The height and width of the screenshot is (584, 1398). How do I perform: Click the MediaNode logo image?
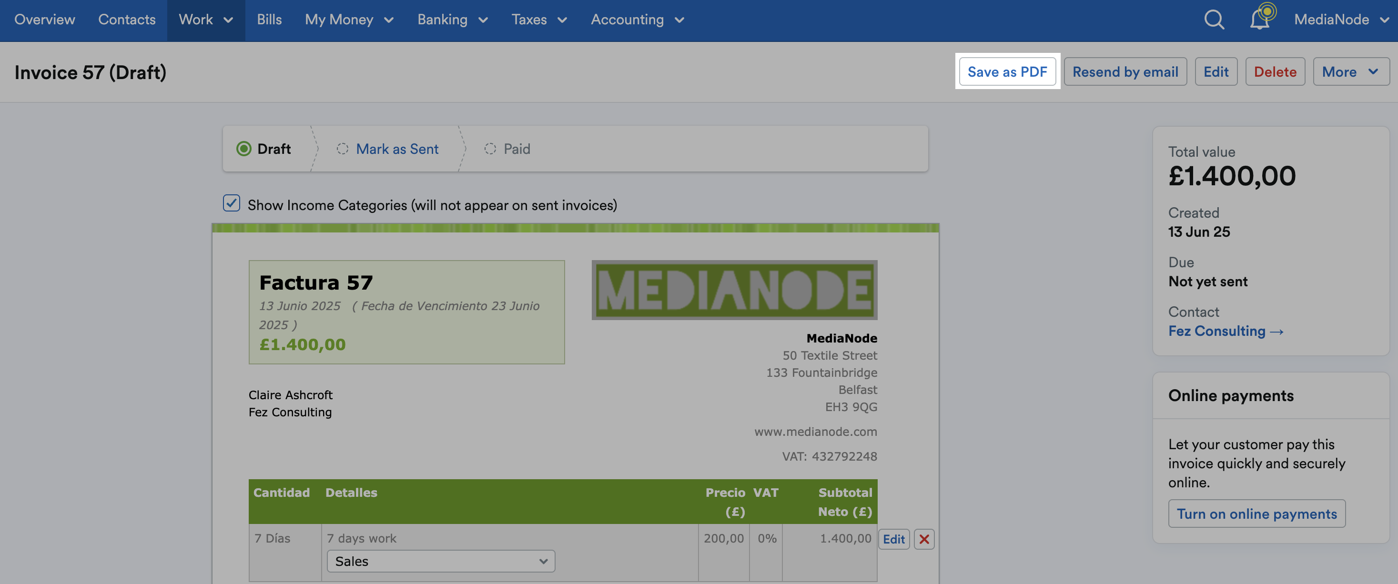[734, 290]
